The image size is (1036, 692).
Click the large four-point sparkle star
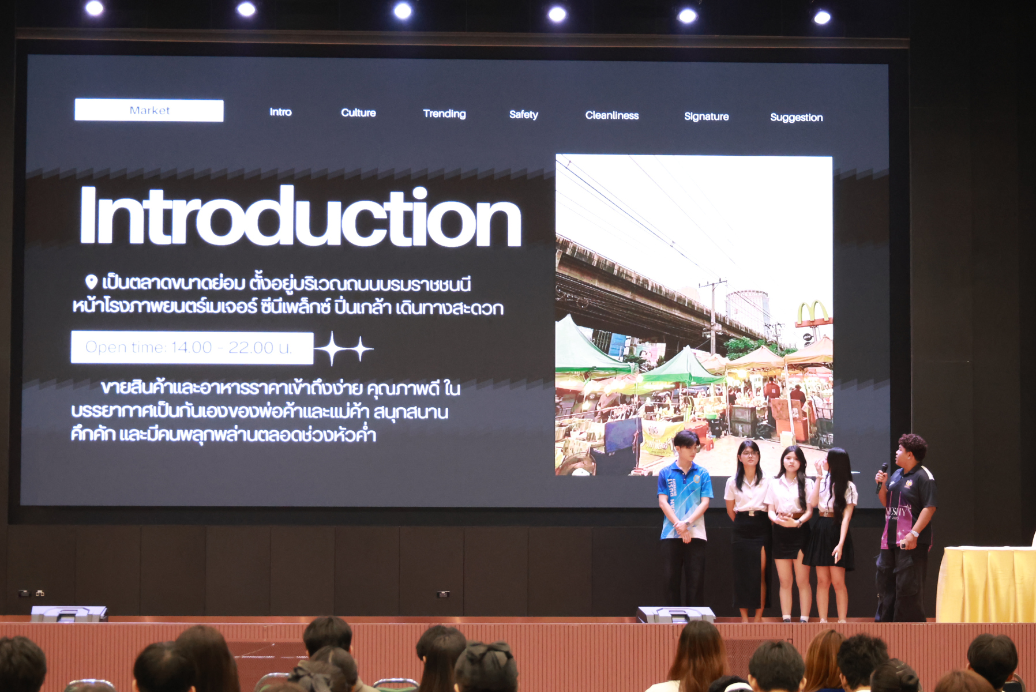click(332, 348)
